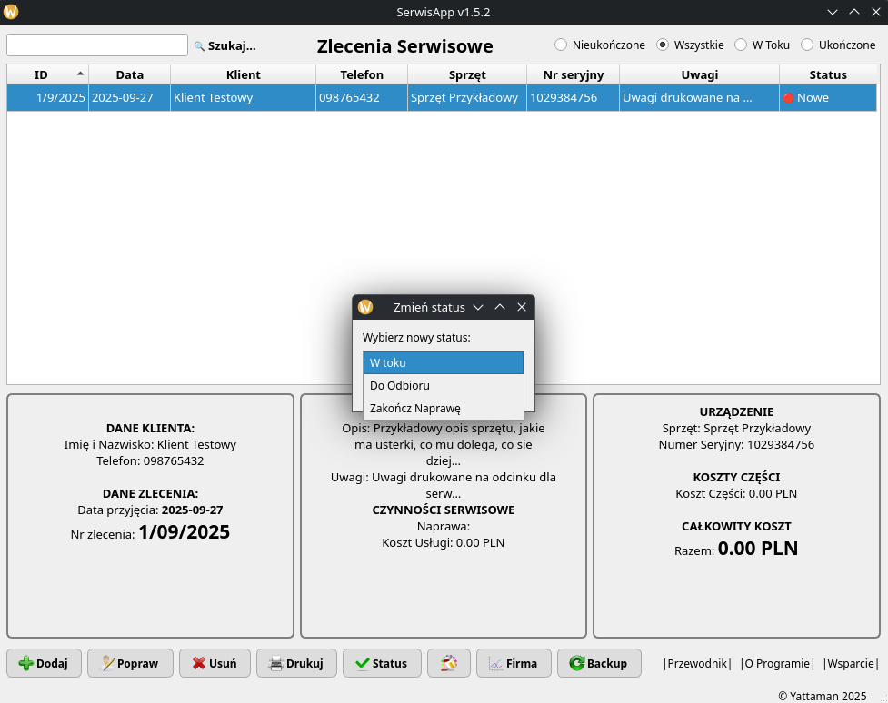The width and height of the screenshot is (888, 703).
Task: Choose the W Toku radio filter
Action: coord(741,45)
